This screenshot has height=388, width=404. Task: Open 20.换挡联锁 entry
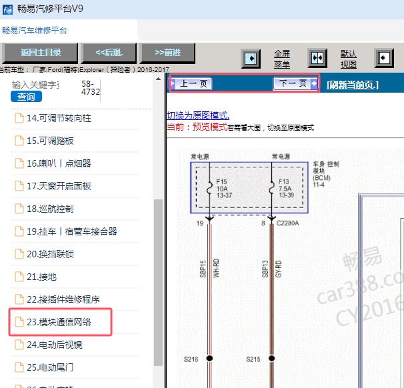click(x=50, y=254)
